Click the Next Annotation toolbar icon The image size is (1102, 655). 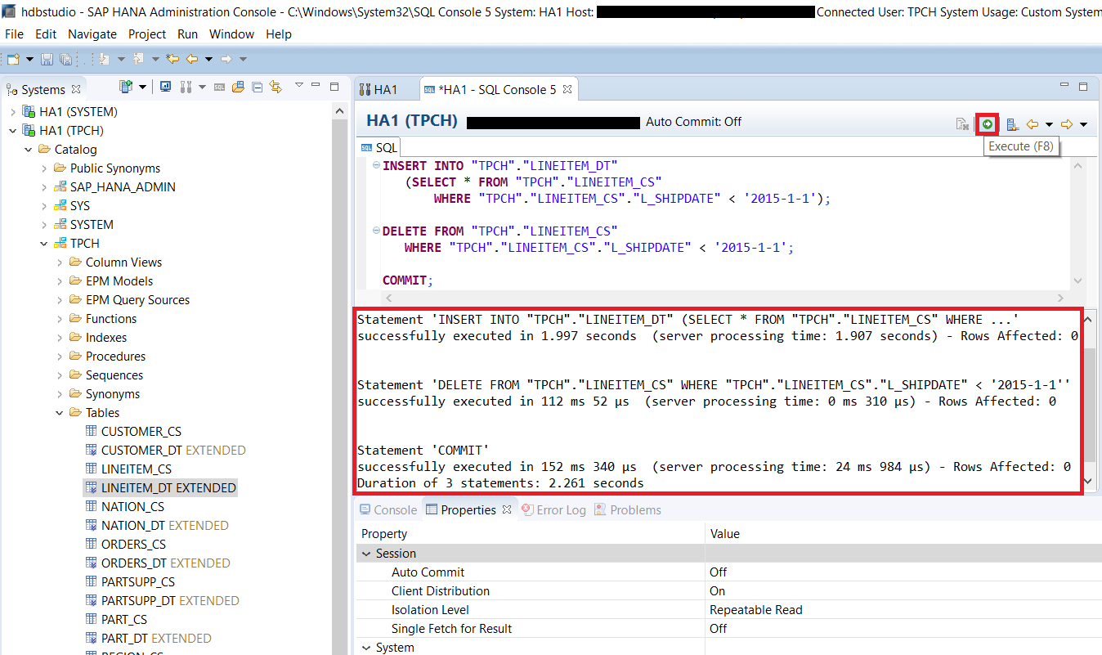(x=105, y=59)
